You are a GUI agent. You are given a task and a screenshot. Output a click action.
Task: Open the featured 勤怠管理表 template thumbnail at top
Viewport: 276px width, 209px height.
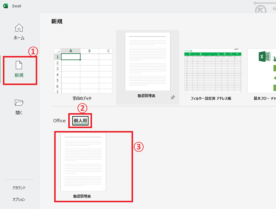(147, 62)
